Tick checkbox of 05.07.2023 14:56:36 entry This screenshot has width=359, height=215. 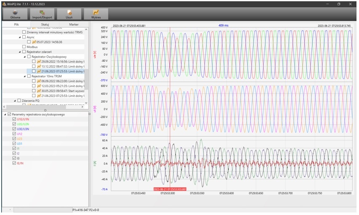[x=29, y=42]
